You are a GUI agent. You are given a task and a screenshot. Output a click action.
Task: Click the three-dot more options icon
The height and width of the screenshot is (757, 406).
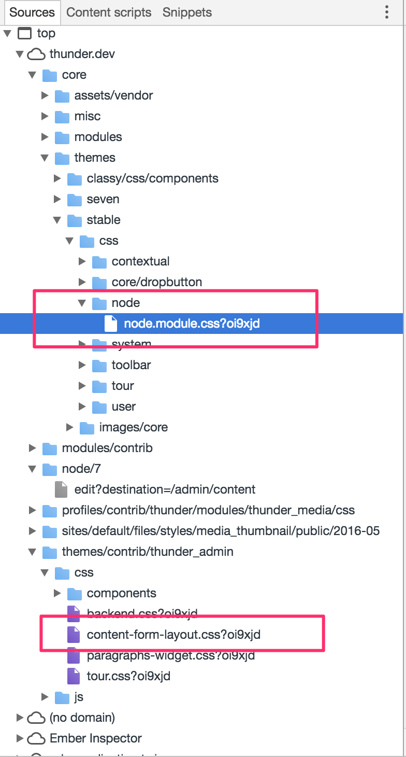click(386, 12)
